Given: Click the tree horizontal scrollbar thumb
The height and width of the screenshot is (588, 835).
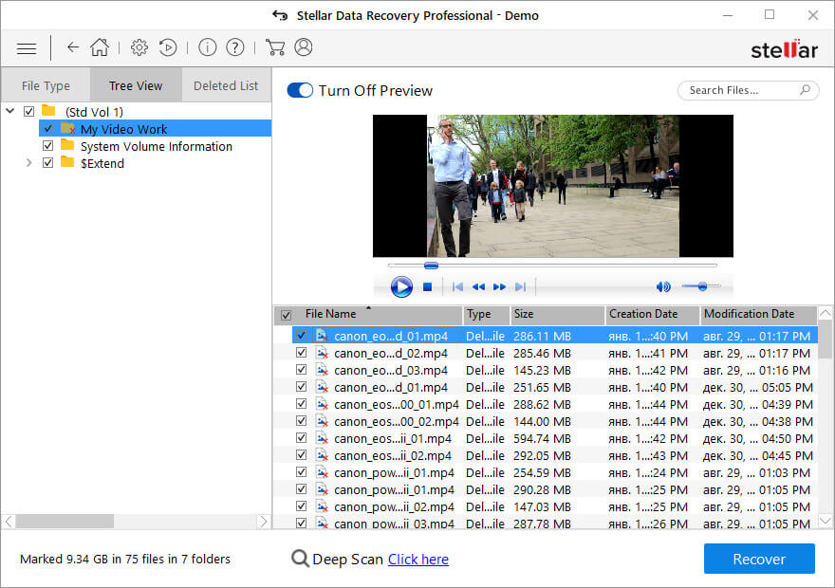Looking at the screenshot, I should point(65,521).
